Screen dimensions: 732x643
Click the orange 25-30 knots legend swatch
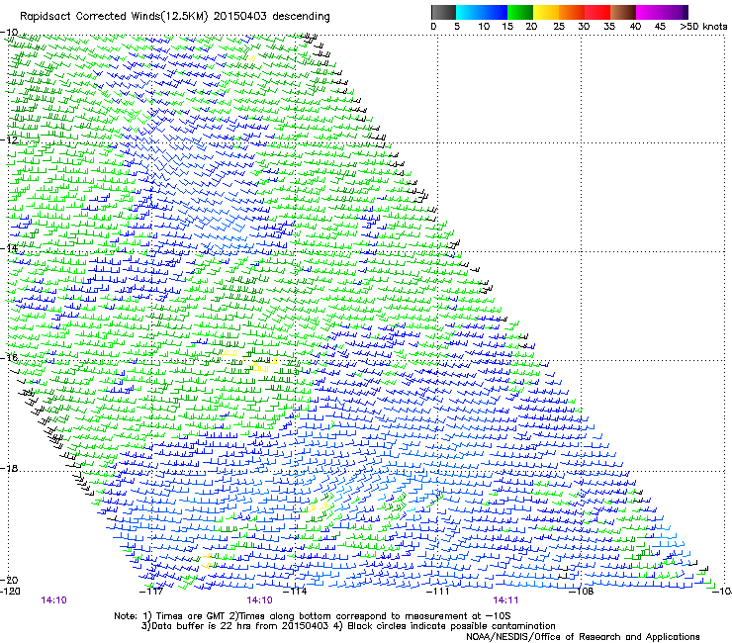572,12
